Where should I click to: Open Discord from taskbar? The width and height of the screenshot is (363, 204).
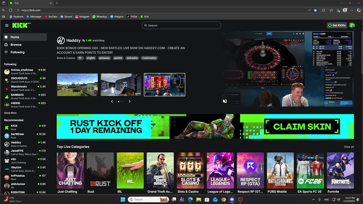tap(232, 199)
